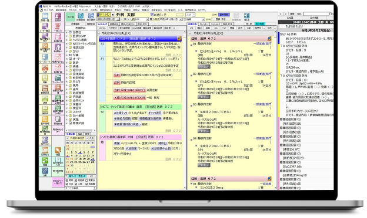The image size is (367, 218).
Task: Click the blue 基本情報 button in patient header
Action: (x=224, y=15)
